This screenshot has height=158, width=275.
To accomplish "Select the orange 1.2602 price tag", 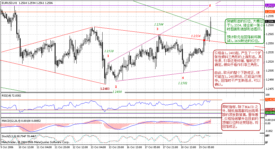I will pyautogui.click(x=270, y=12).
